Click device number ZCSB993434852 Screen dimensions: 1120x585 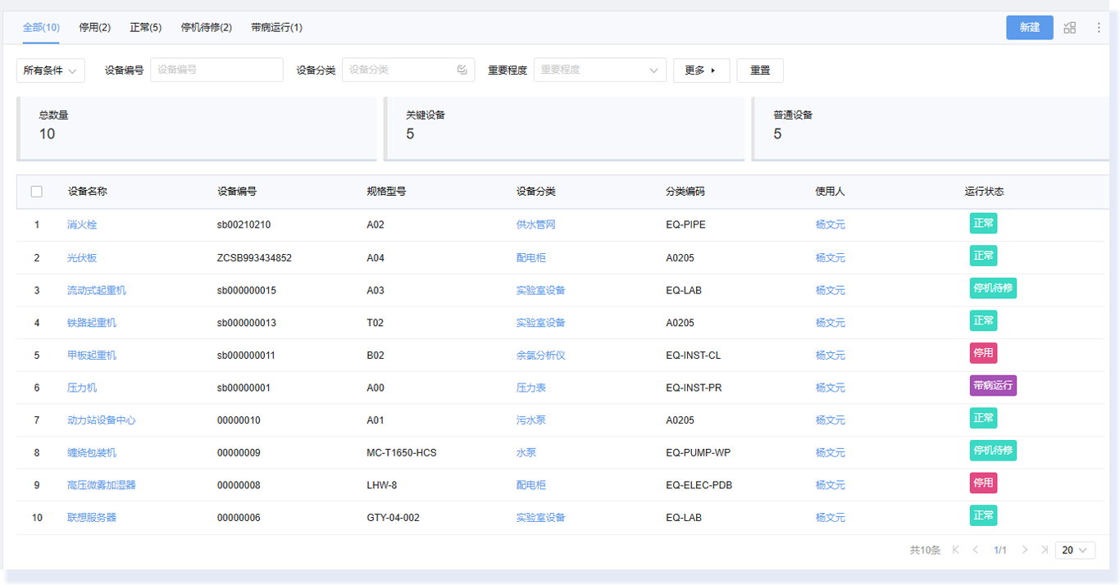[x=255, y=257]
